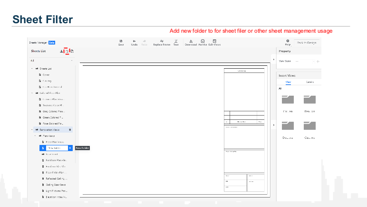Click the Download toolbar icon

[x=191, y=41]
